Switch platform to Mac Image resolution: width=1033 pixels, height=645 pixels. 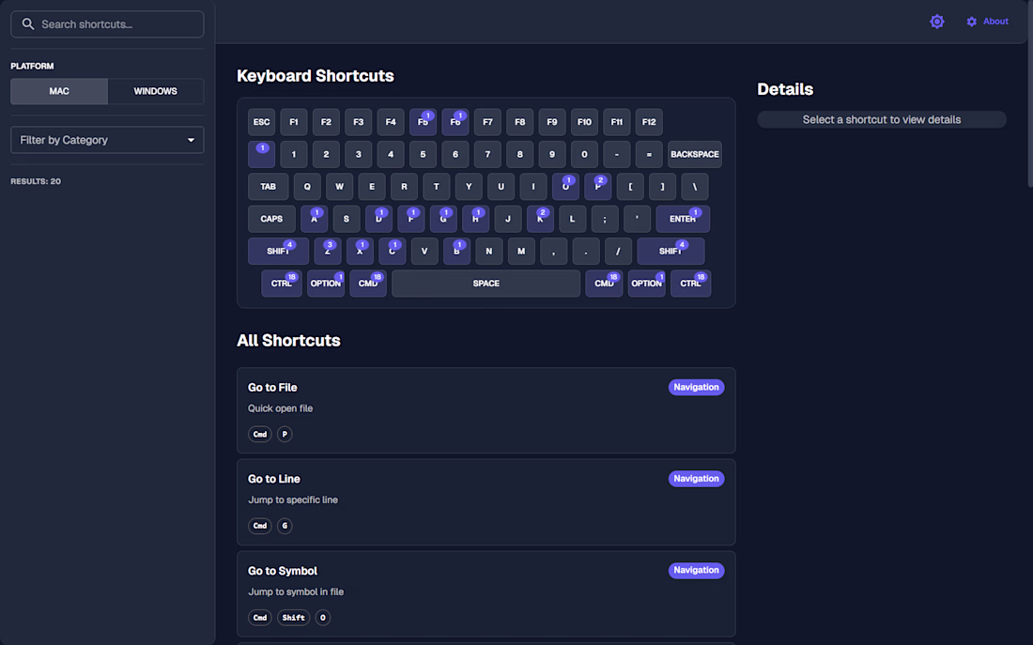59,91
